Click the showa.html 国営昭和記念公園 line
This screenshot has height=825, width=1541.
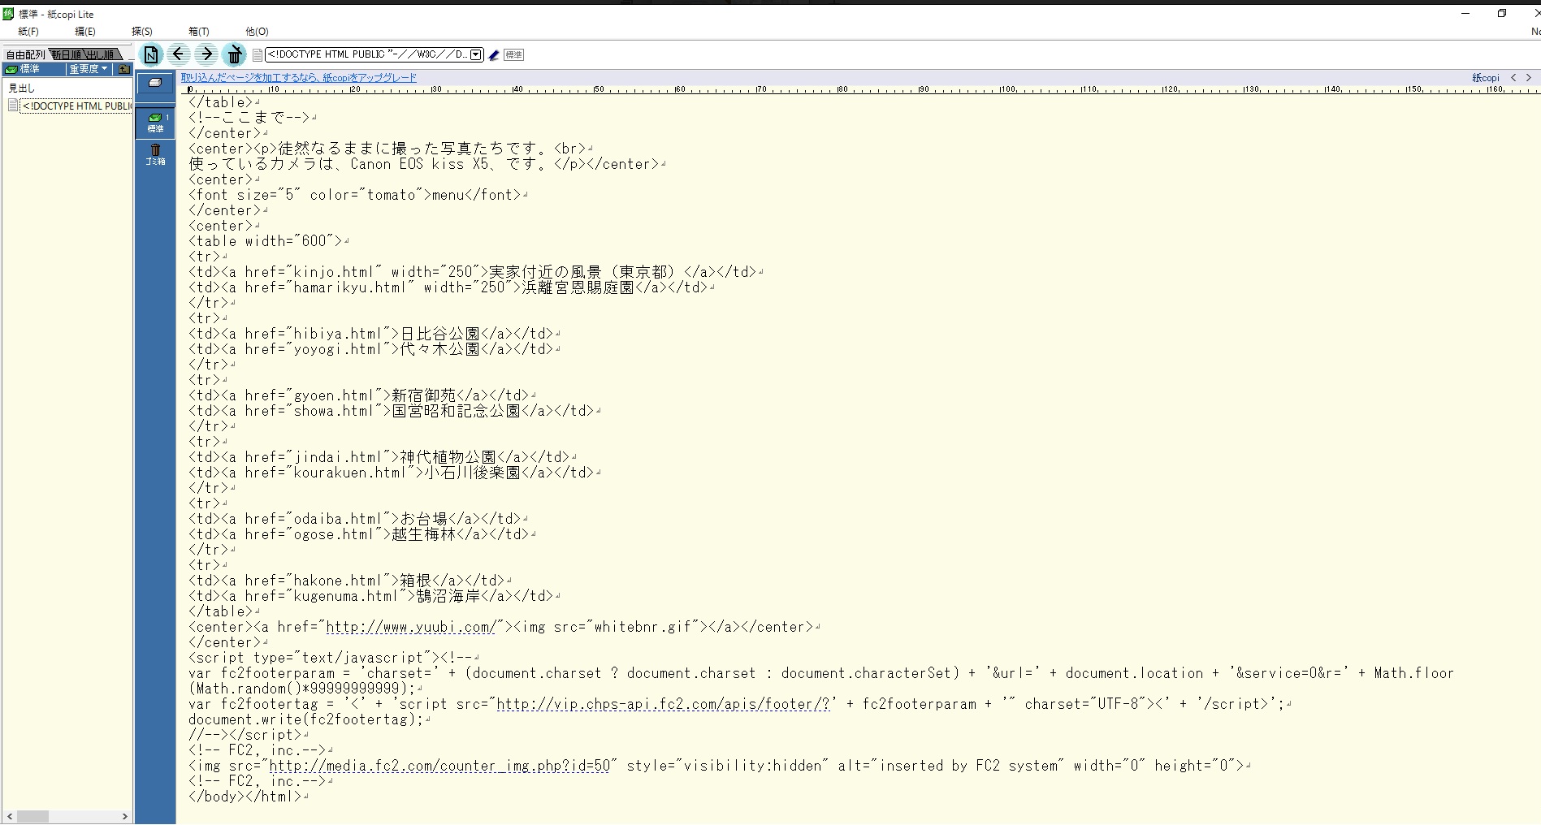coord(395,411)
